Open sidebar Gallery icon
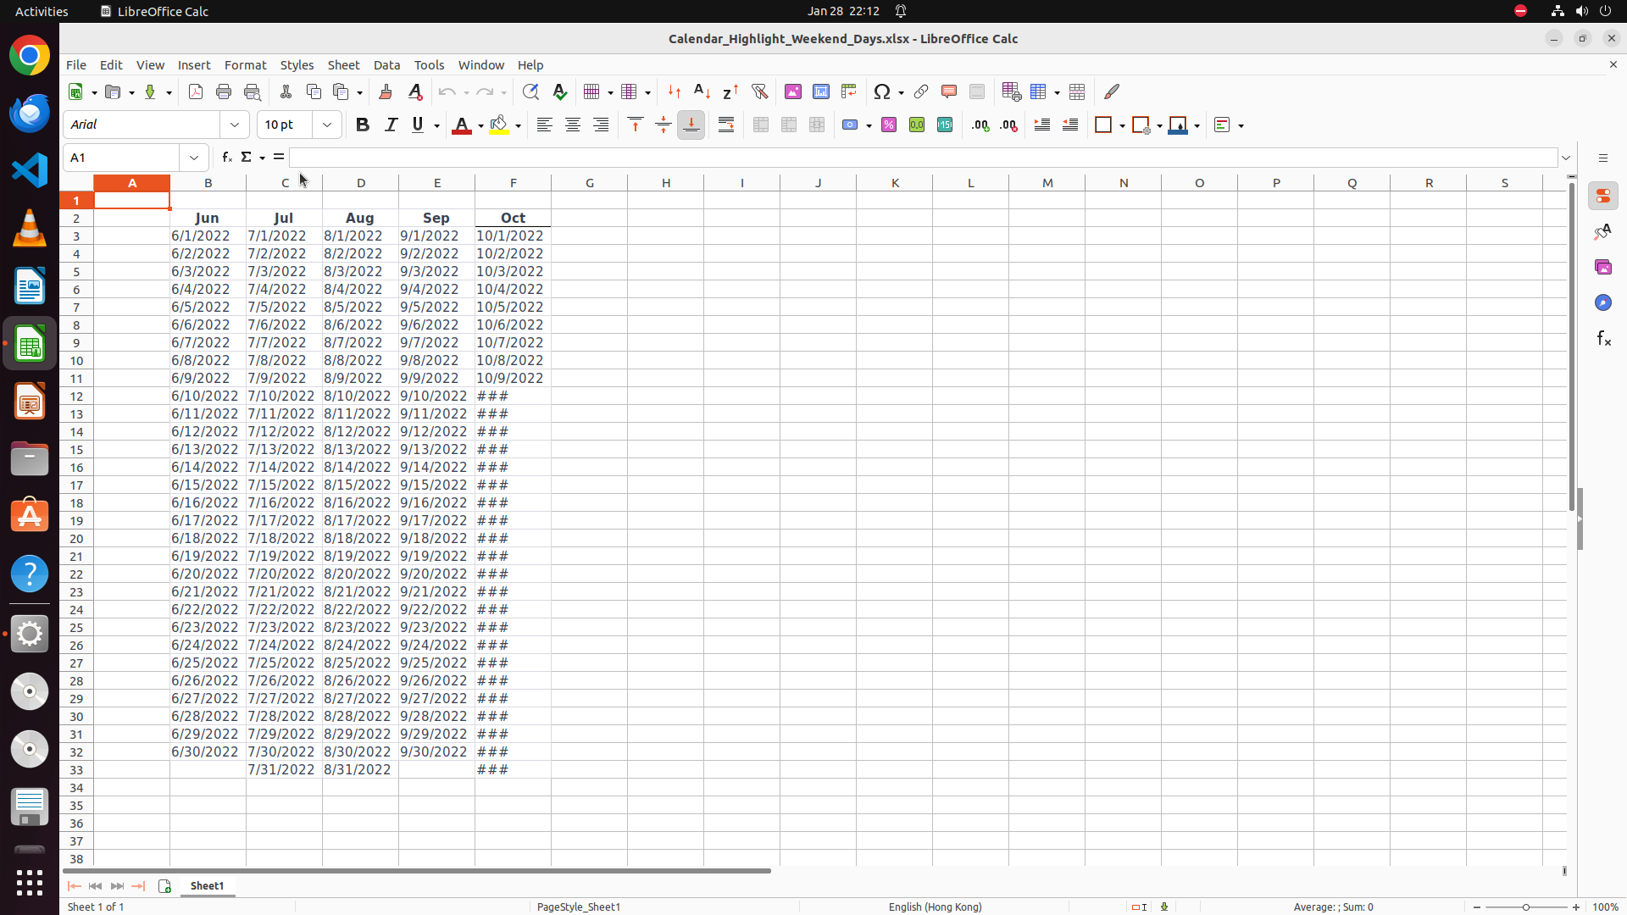1627x915 pixels. click(x=1603, y=268)
